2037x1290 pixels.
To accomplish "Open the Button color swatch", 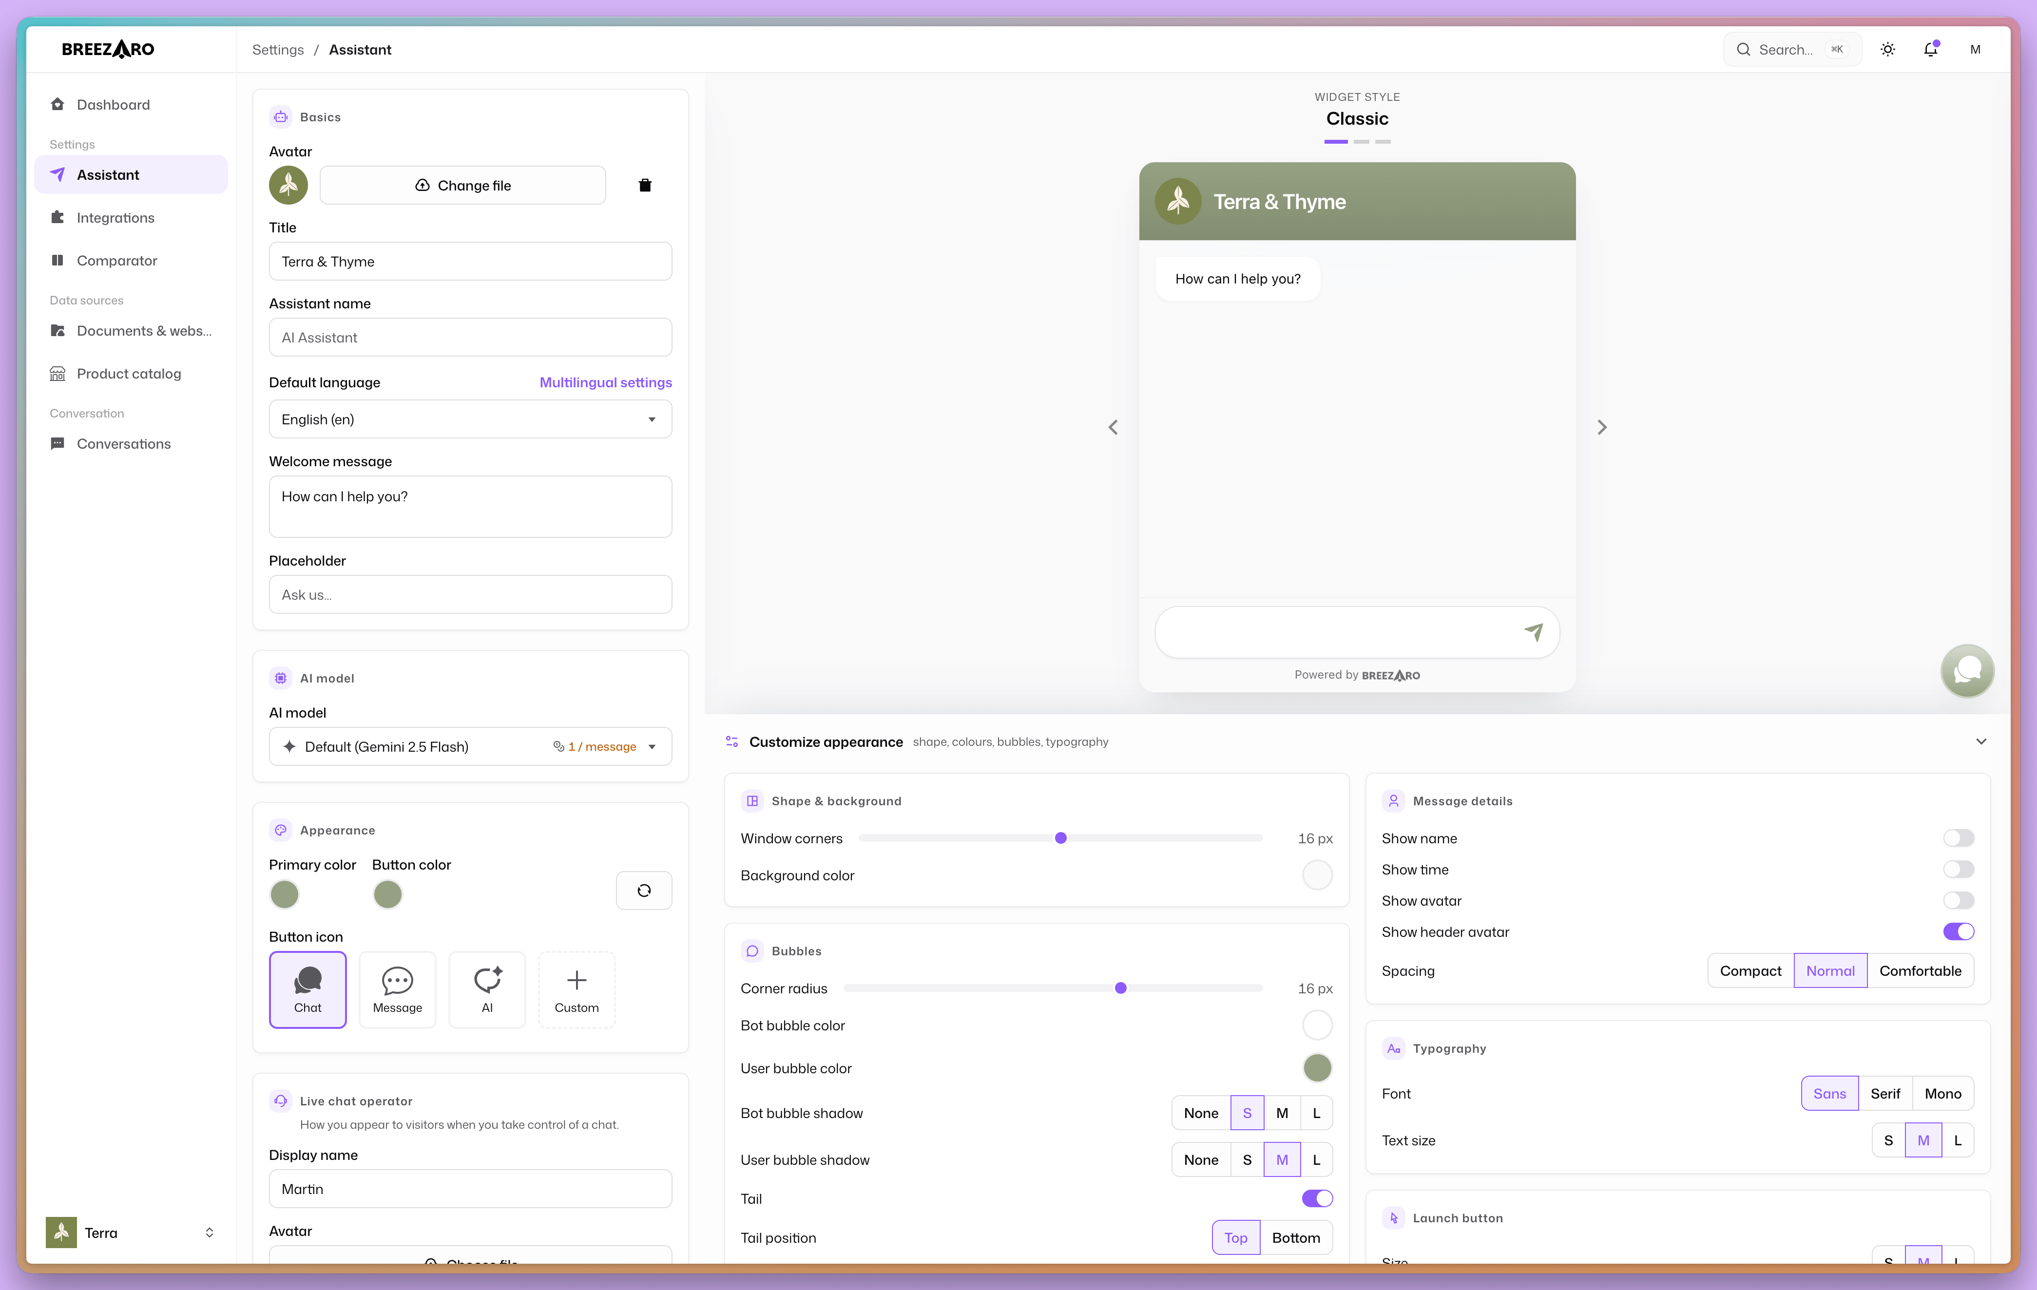I will [387, 894].
